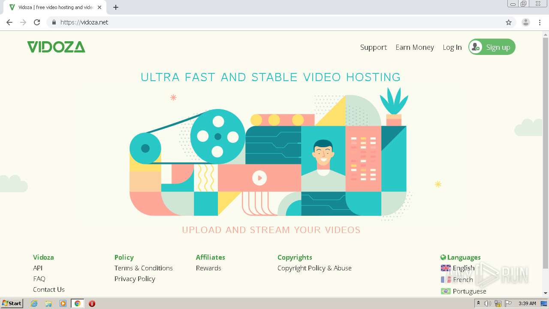
Task: Click the volume tray icon
Action: tap(488, 303)
